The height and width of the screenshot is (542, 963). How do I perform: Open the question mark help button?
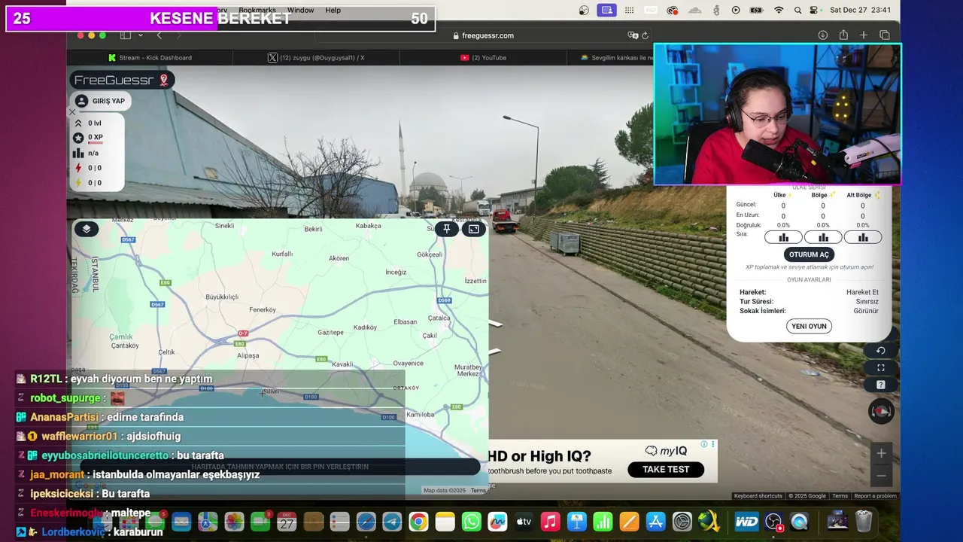[881, 385]
